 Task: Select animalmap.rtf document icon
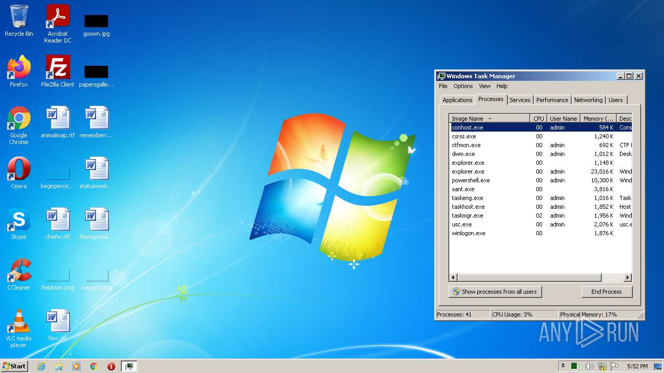click(x=58, y=122)
